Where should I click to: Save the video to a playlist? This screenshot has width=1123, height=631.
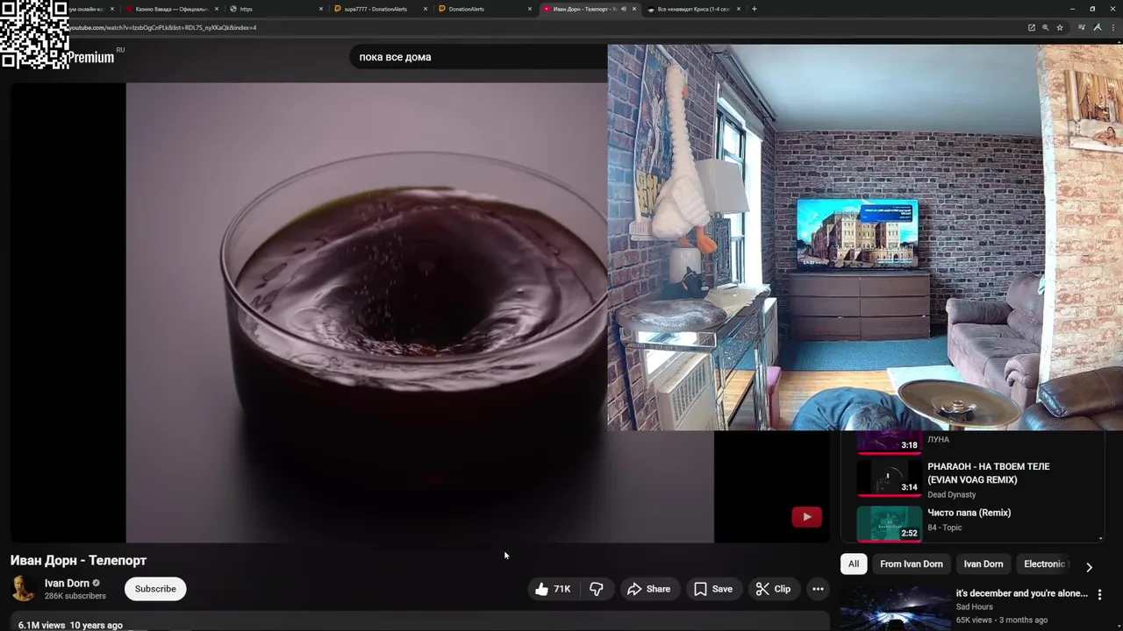(713, 589)
